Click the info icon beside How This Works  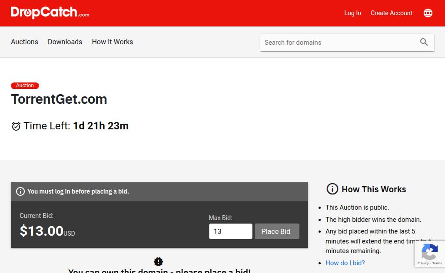point(332,189)
